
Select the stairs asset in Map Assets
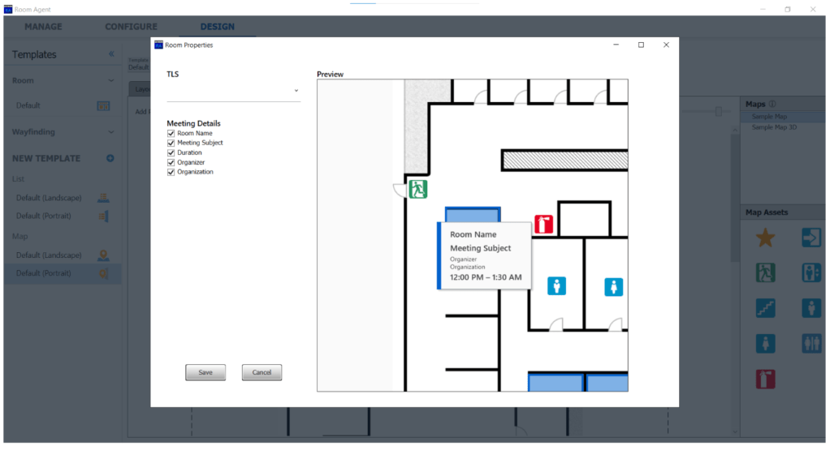[x=765, y=308]
